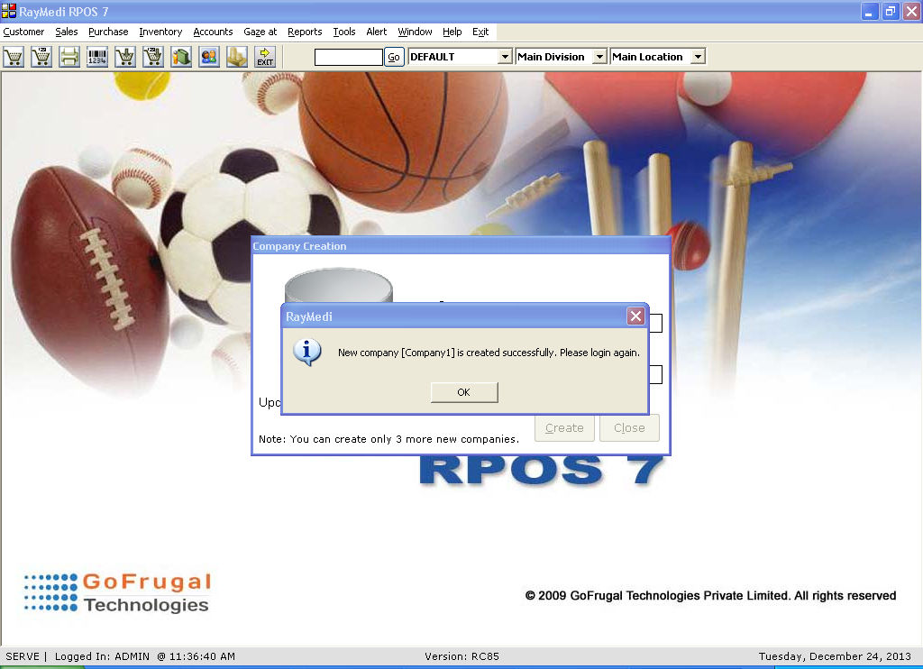
Task: Expand the Main Division dropdown
Action: (x=599, y=57)
